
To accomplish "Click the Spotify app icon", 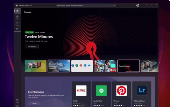I will click(x=101, y=91).
